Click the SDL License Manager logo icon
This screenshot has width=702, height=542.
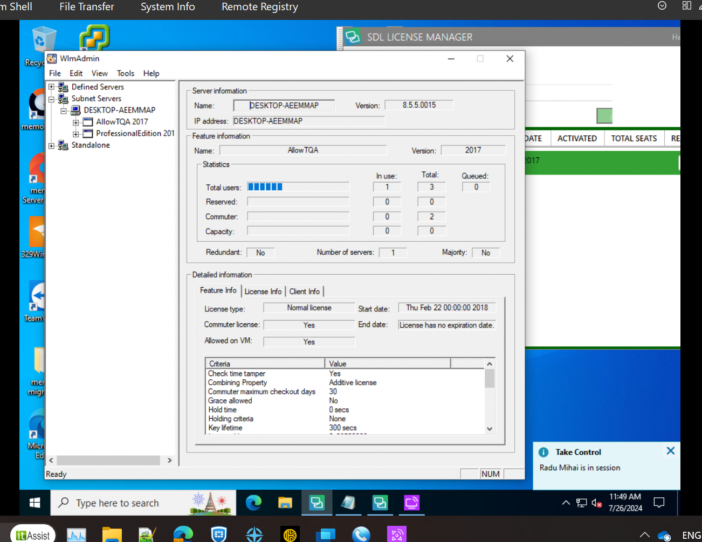coord(353,37)
